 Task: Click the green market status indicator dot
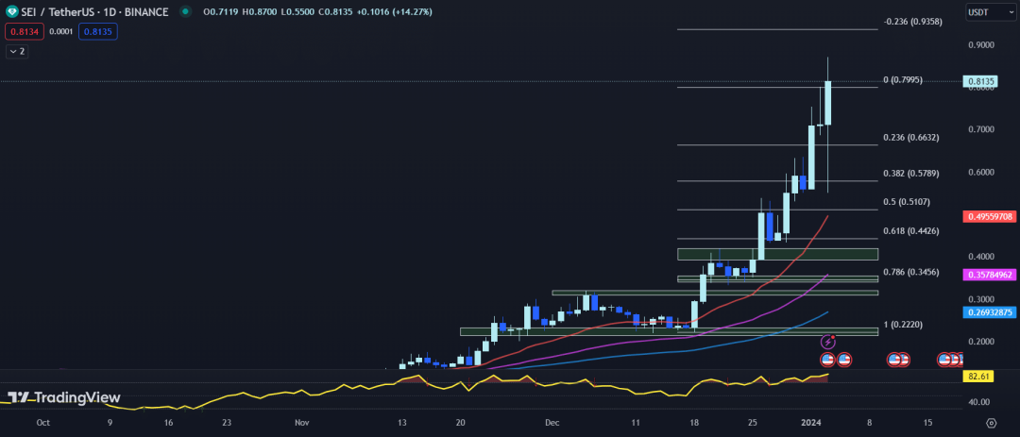coord(184,12)
